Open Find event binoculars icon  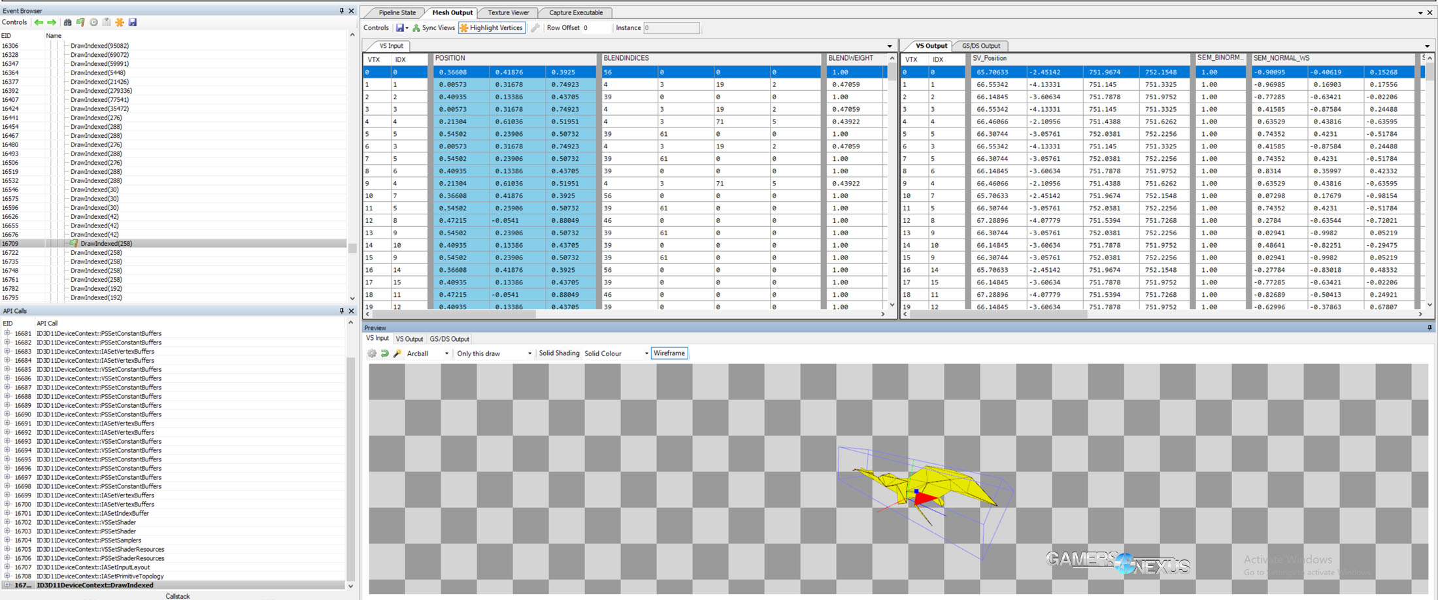coord(67,22)
